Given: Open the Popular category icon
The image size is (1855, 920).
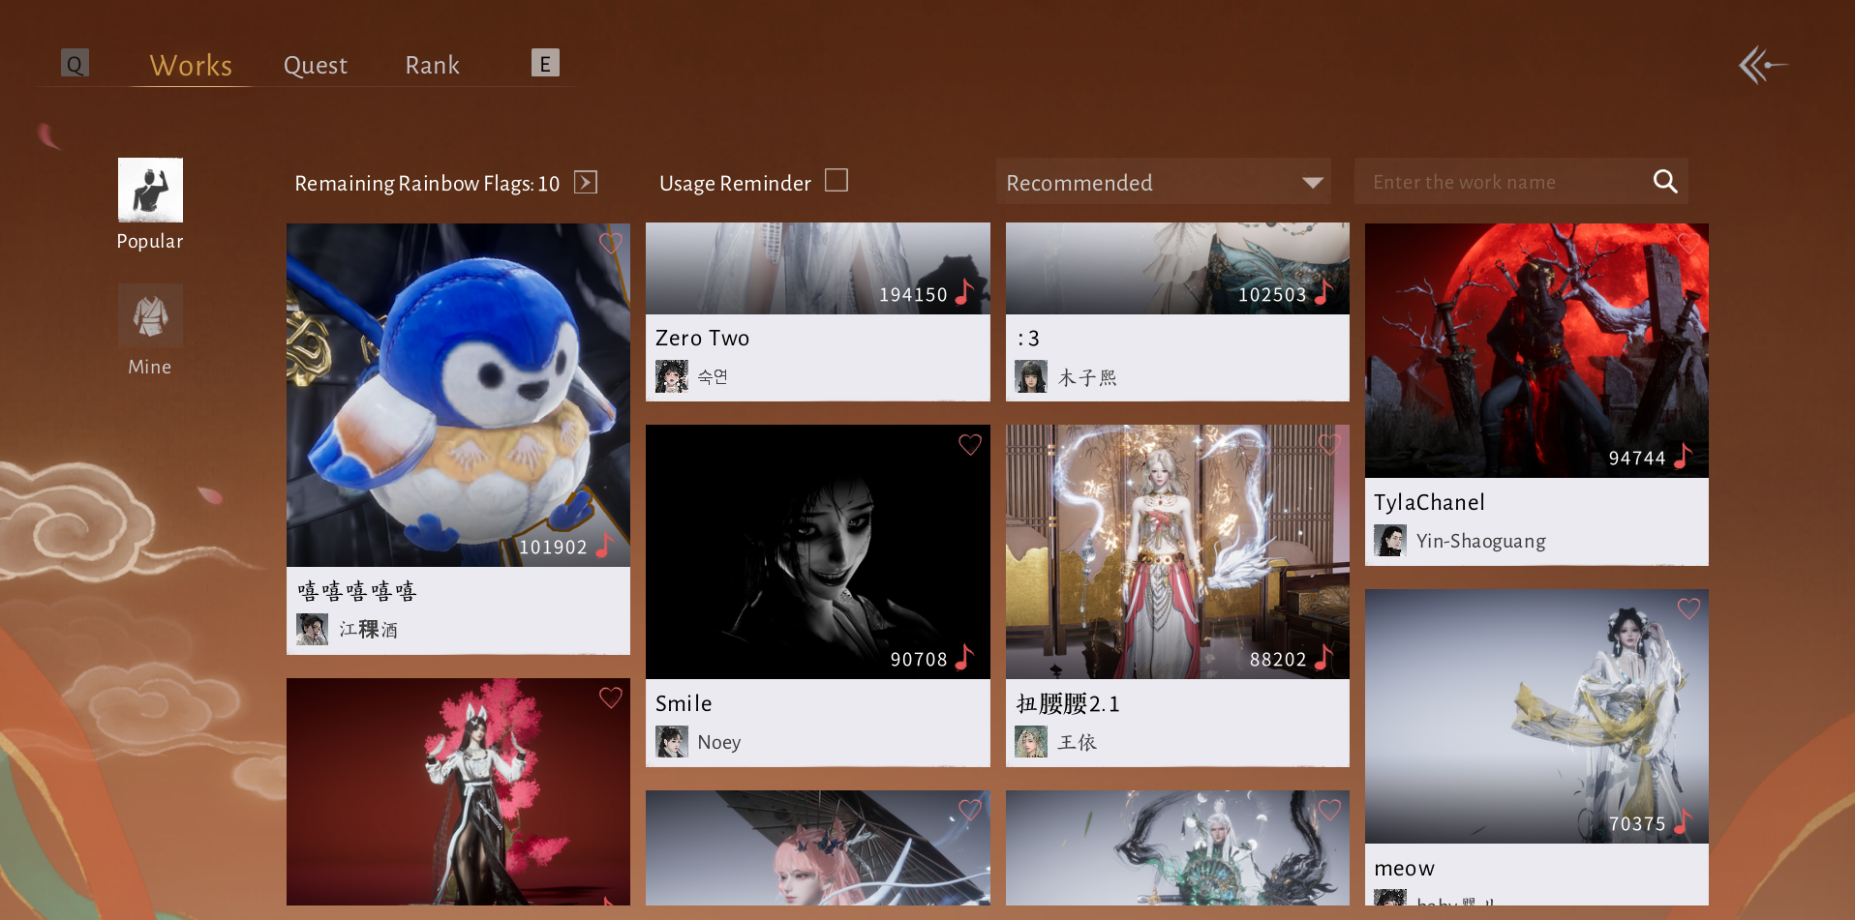Looking at the screenshot, I should tap(150, 191).
